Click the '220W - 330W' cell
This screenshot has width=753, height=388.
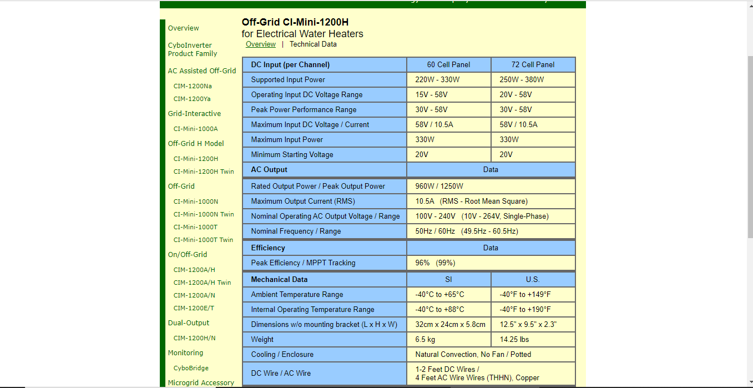[x=449, y=80]
